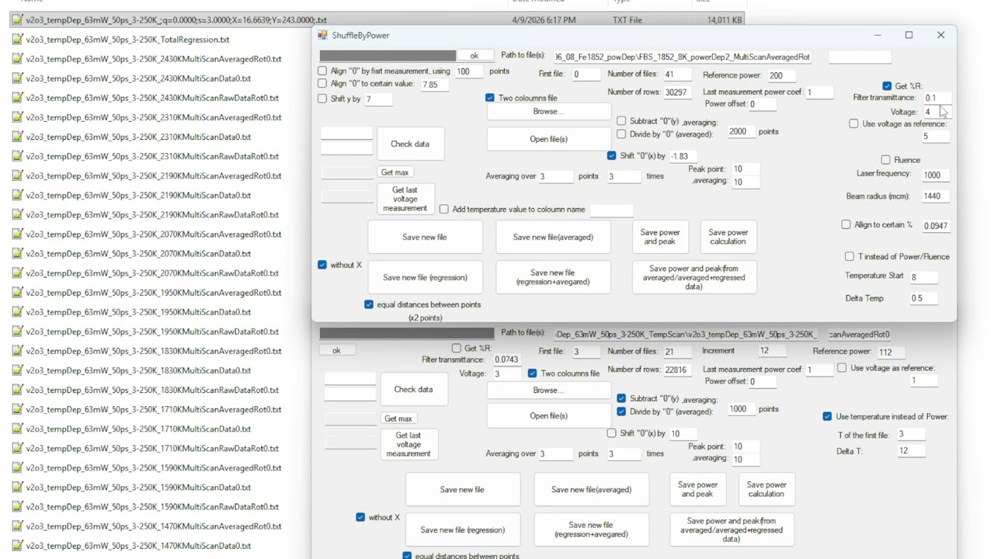Uncheck Two coloumns file in ShuffleByPower window
Viewport: 994px width, 559px height.
tap(490, 98)
